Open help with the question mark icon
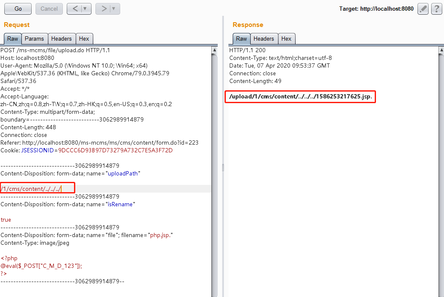The width and height of the screenshot is (444, 297). point(437,9)
